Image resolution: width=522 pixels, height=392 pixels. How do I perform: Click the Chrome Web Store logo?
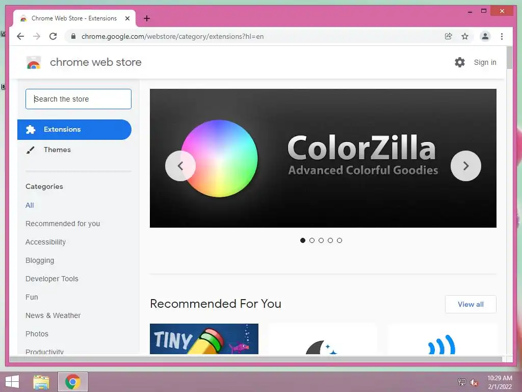tap(34, 62)
